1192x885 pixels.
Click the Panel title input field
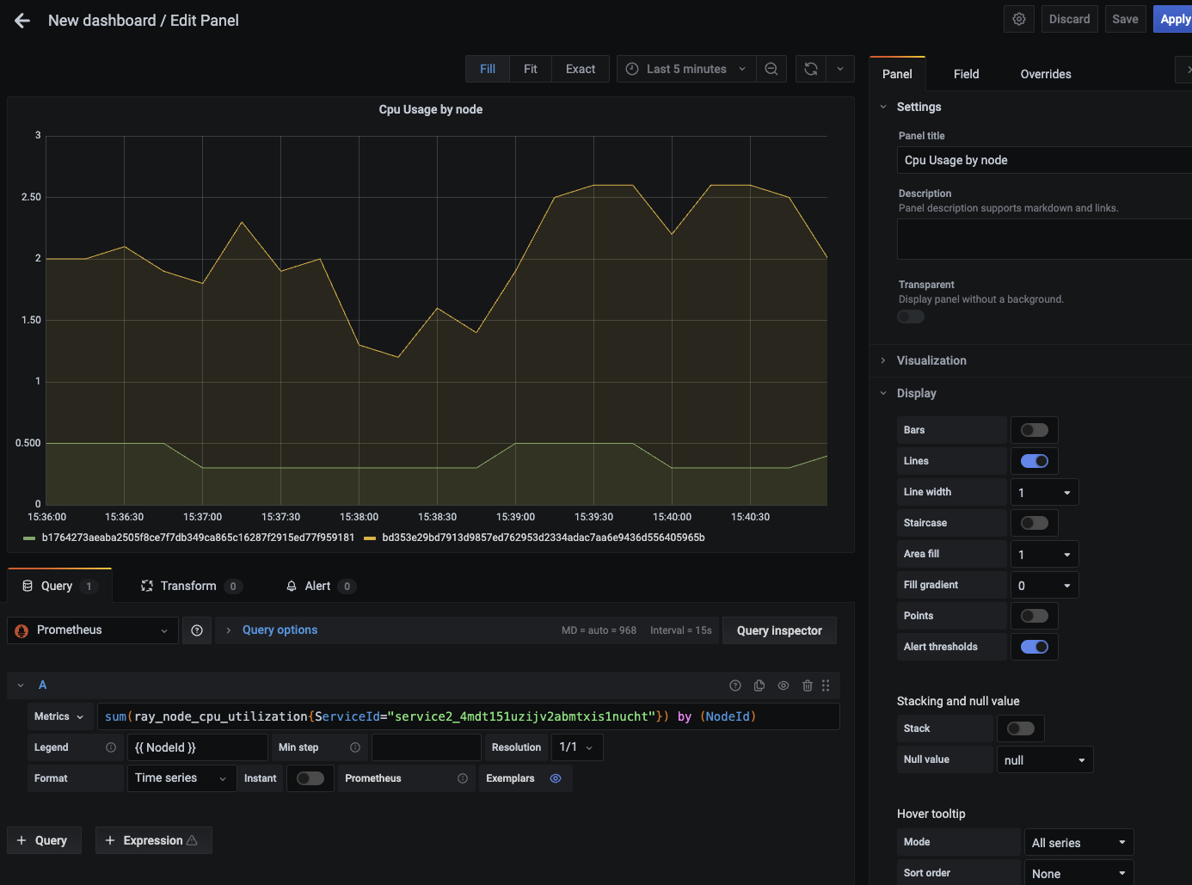pyautogui.click(x=1044, y=160)
